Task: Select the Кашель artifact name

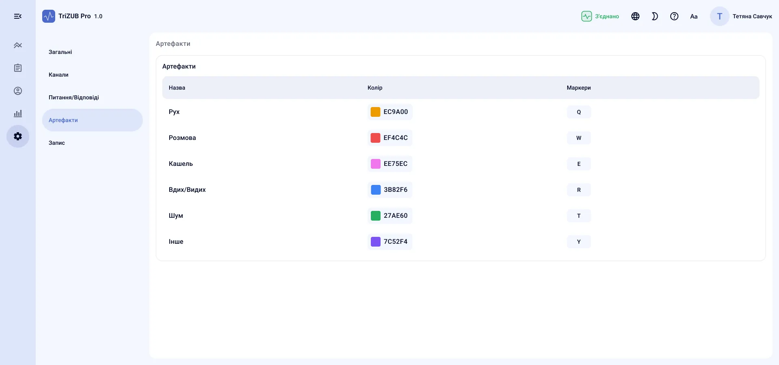Action: [x=181, y=164]
